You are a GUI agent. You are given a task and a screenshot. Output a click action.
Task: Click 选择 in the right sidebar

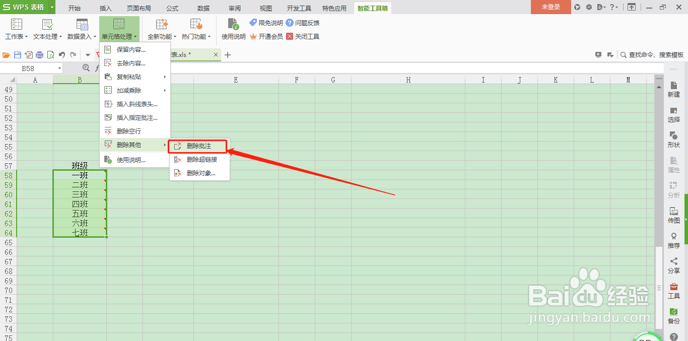click(x=673, y=115)
